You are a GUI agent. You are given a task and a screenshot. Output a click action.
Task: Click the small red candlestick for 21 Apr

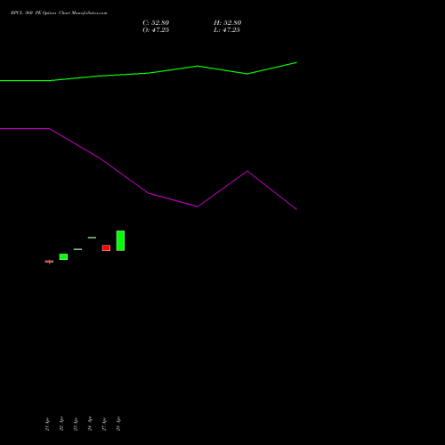(x=49, y=262)
